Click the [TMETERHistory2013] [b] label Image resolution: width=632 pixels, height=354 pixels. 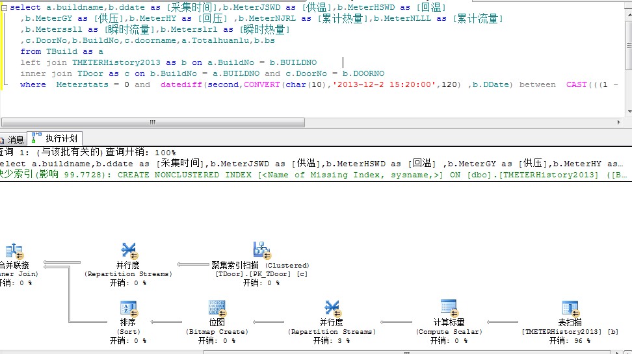pos(570,331)
